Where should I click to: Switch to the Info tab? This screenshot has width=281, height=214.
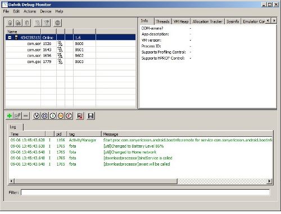[147, 21]
